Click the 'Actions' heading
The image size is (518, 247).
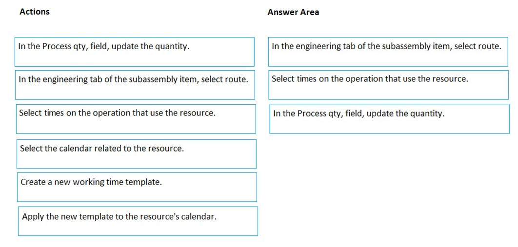pyautogui.click(x=34, y=12)
